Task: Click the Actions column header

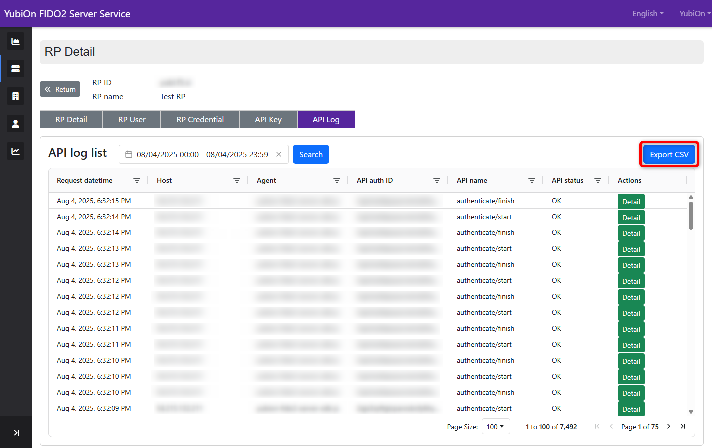Action: [x=630, y=180]
